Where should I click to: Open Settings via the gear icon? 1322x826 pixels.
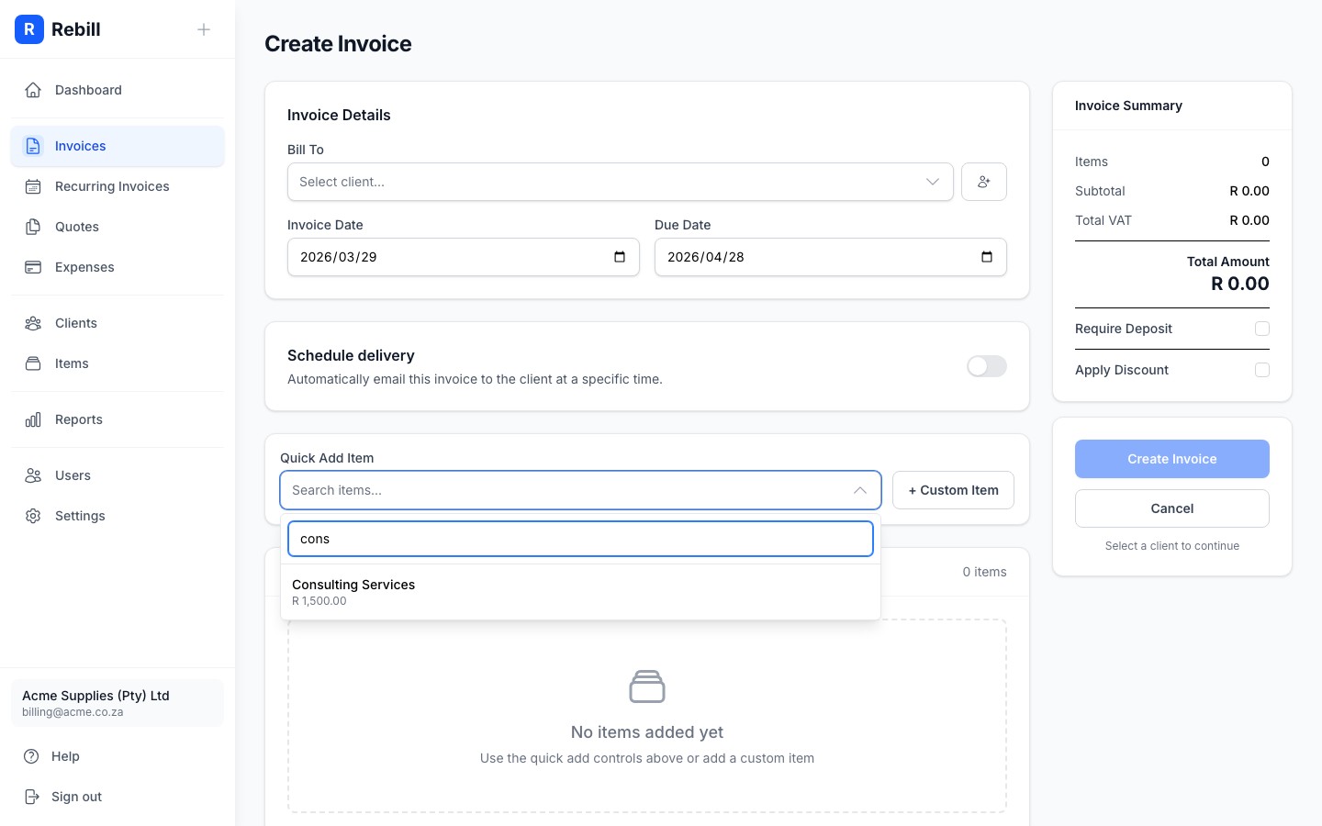click(x=33, y=516)
